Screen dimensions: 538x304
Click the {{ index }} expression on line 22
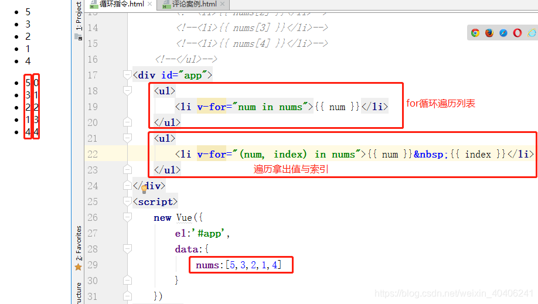(x=478, y=155)
